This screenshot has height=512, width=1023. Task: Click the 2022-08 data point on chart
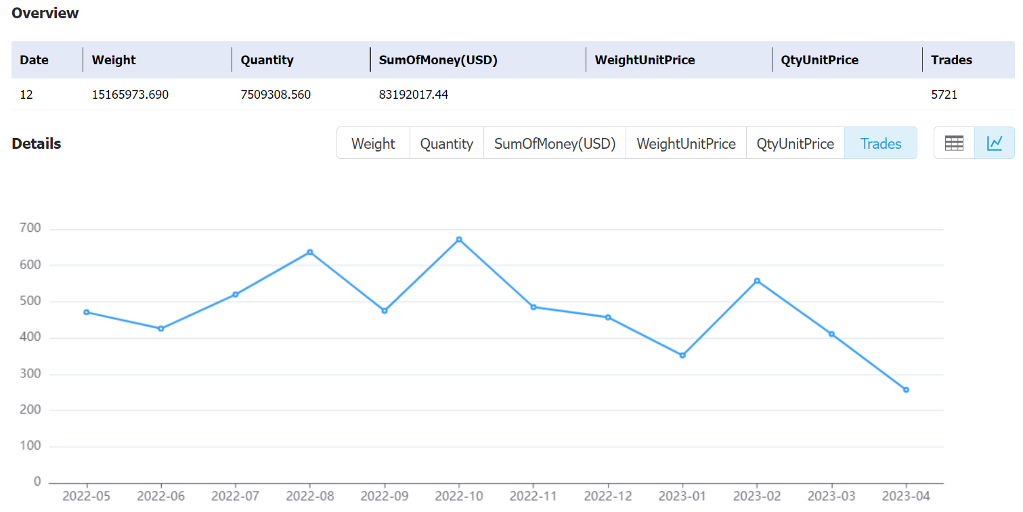(x=310, y=252)
